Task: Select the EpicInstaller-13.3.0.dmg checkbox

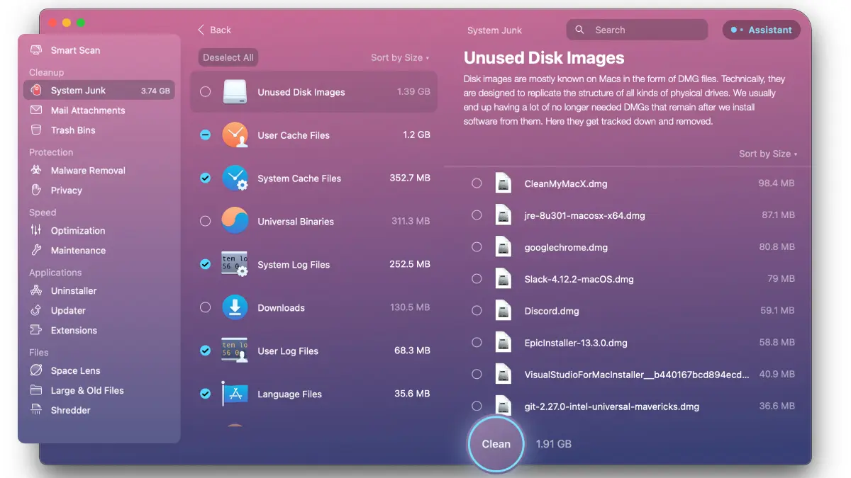Action: 477,343
